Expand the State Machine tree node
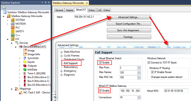Screen dimensions: 191x101 pyautogui.click(x=62, y=52)
